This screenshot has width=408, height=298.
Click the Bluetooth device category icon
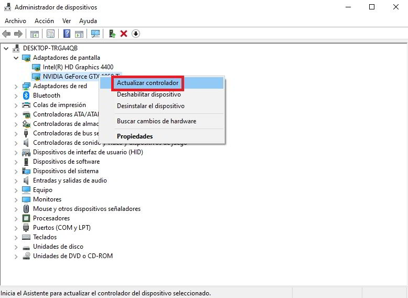(x=26, y=95)
